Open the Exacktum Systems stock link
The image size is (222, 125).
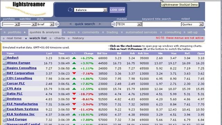click(x=23, y=109)
